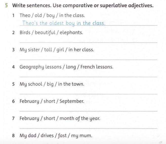
Task: Select the example answer 'Theo's the oldest boy'
Action: [63, 23]
